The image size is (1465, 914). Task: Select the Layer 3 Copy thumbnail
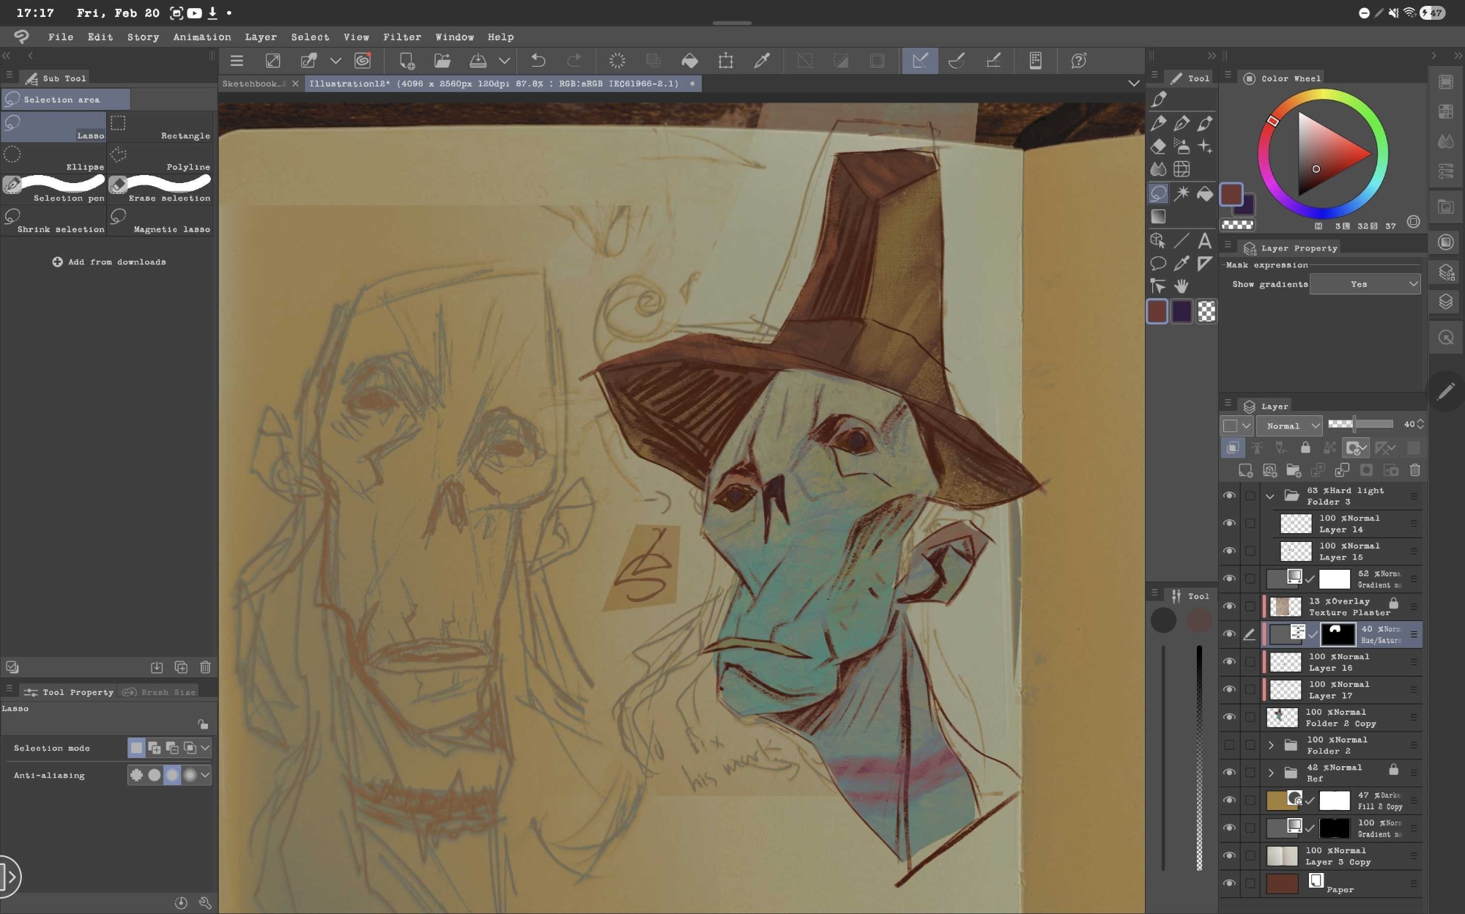click(x=1282, y=855)
